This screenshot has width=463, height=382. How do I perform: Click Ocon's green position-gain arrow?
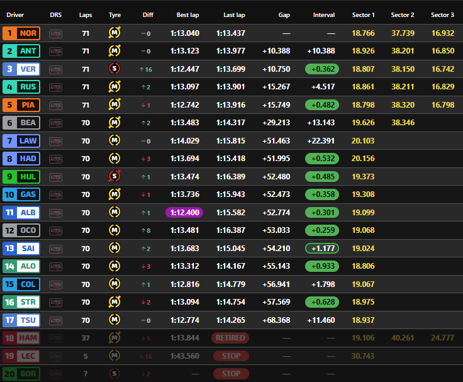[x=142, y=230]
